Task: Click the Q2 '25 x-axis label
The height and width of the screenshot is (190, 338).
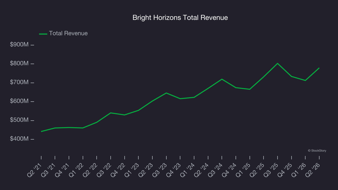Action: (x=257, y=170)
